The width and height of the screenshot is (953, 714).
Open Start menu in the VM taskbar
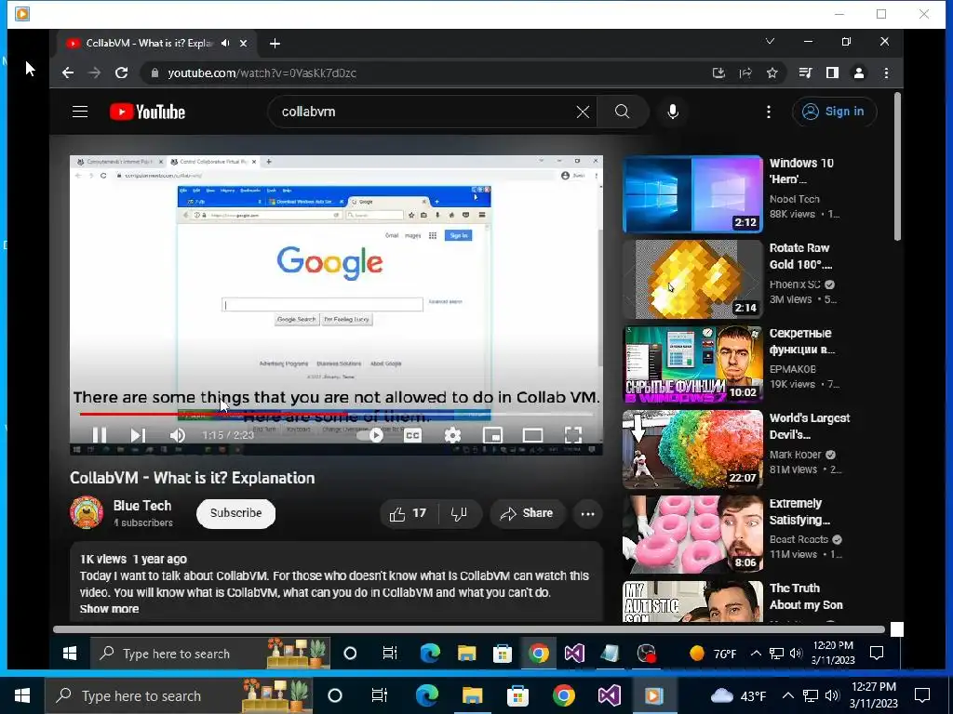70,654
